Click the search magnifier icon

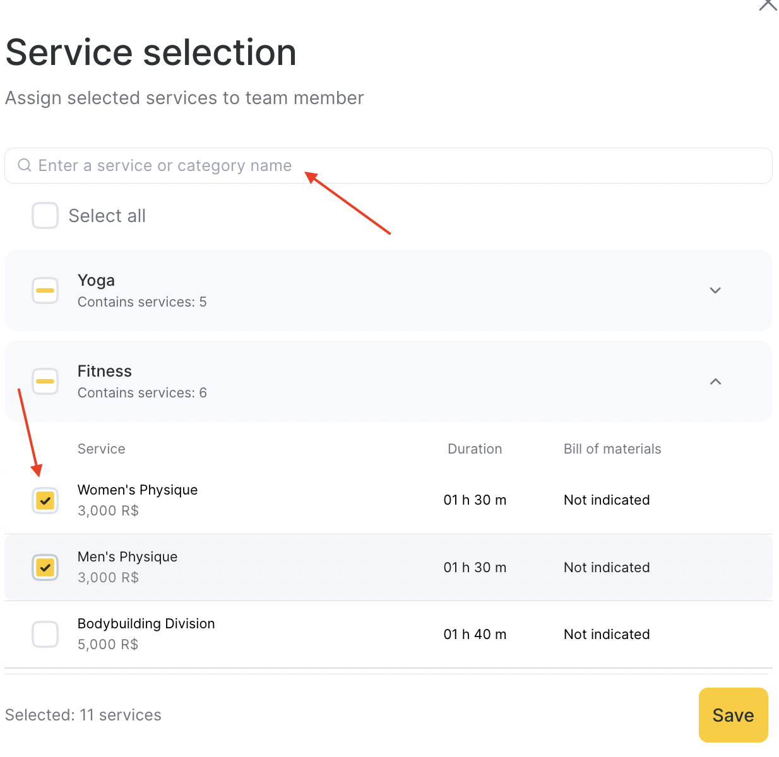coord(25,165)
